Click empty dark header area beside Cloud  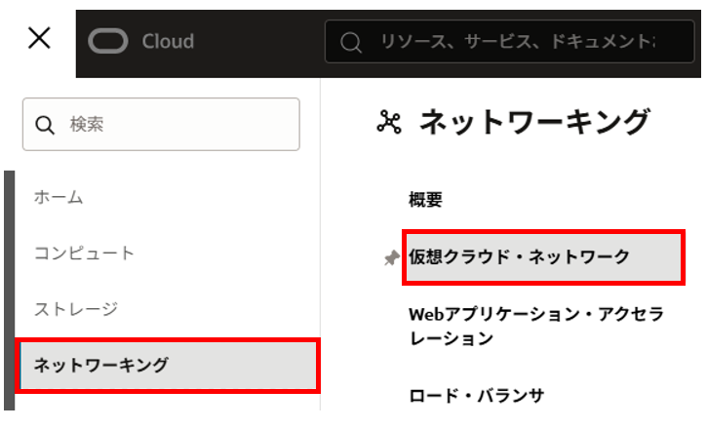click(258, 41)
